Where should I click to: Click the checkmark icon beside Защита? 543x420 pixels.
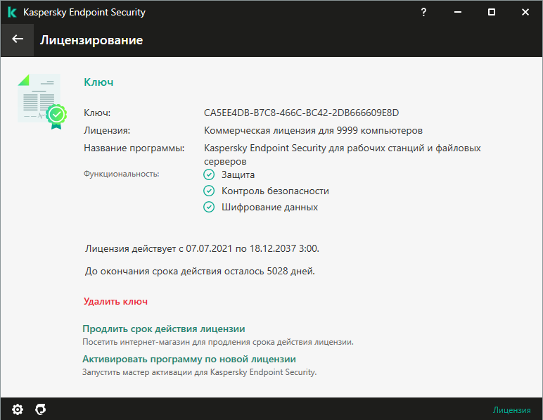[209, 174]
